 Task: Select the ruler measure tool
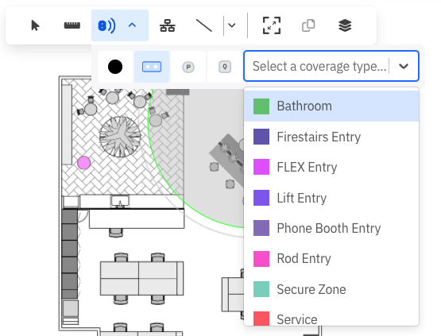(72, 25)
